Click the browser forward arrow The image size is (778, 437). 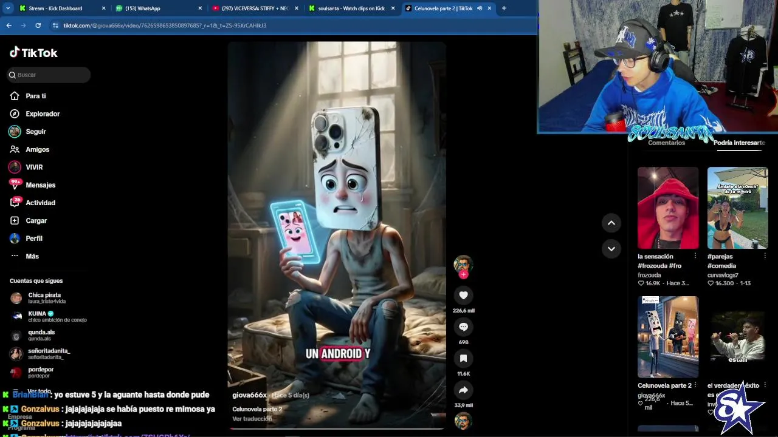pos(23,25)
